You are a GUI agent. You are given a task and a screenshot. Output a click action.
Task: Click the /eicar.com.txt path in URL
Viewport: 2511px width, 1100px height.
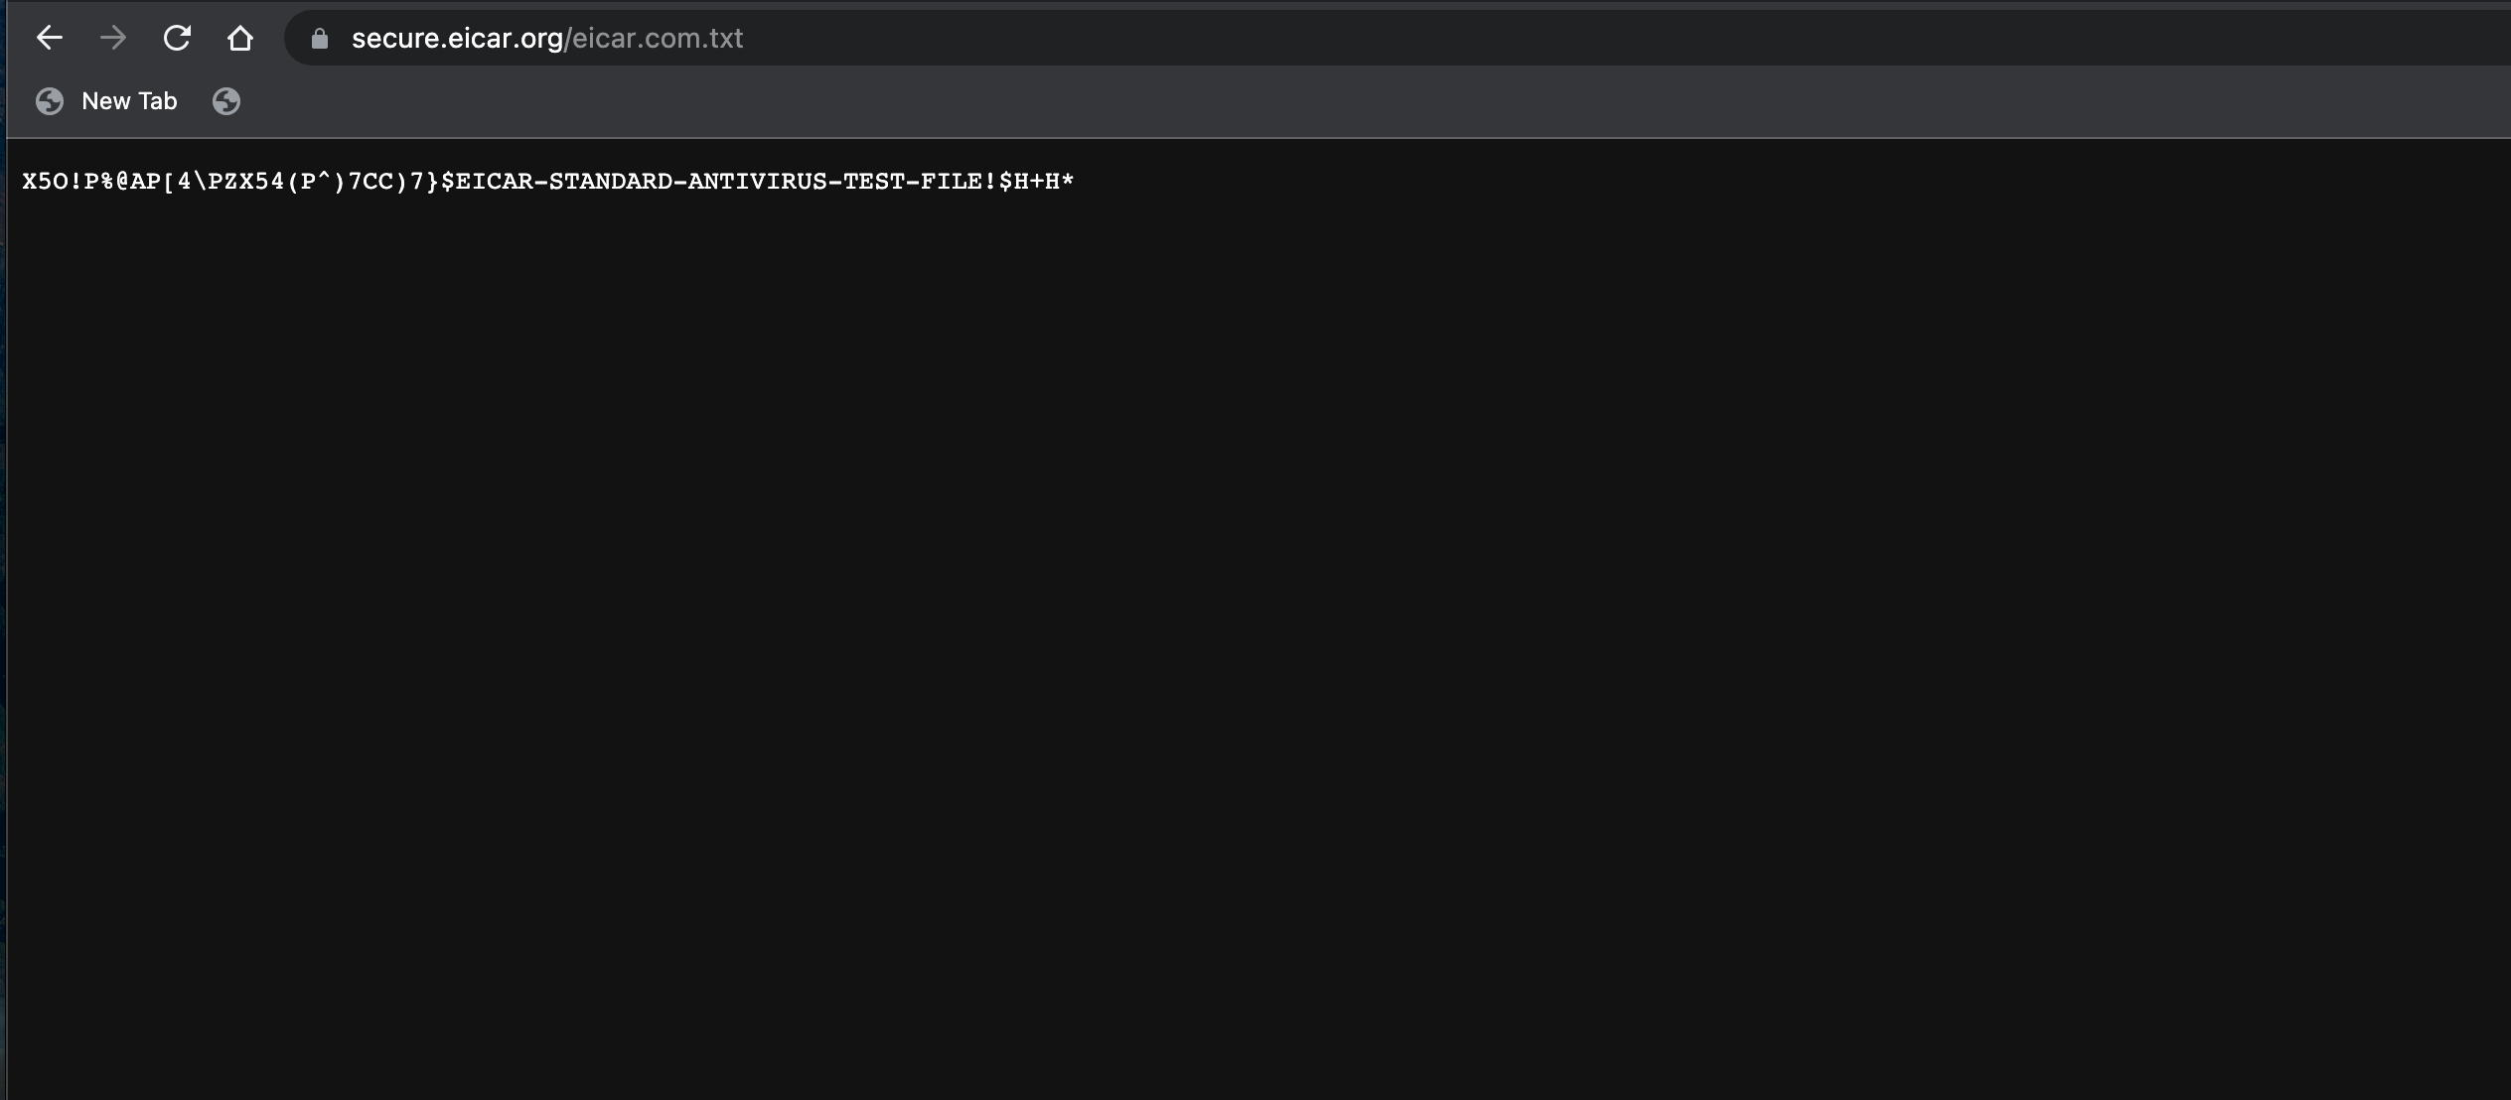point(654,38)
